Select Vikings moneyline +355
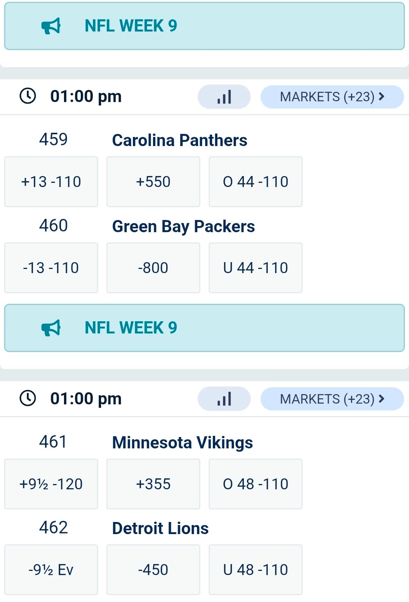Screen dimensions: 409x602 pos(153,484)
